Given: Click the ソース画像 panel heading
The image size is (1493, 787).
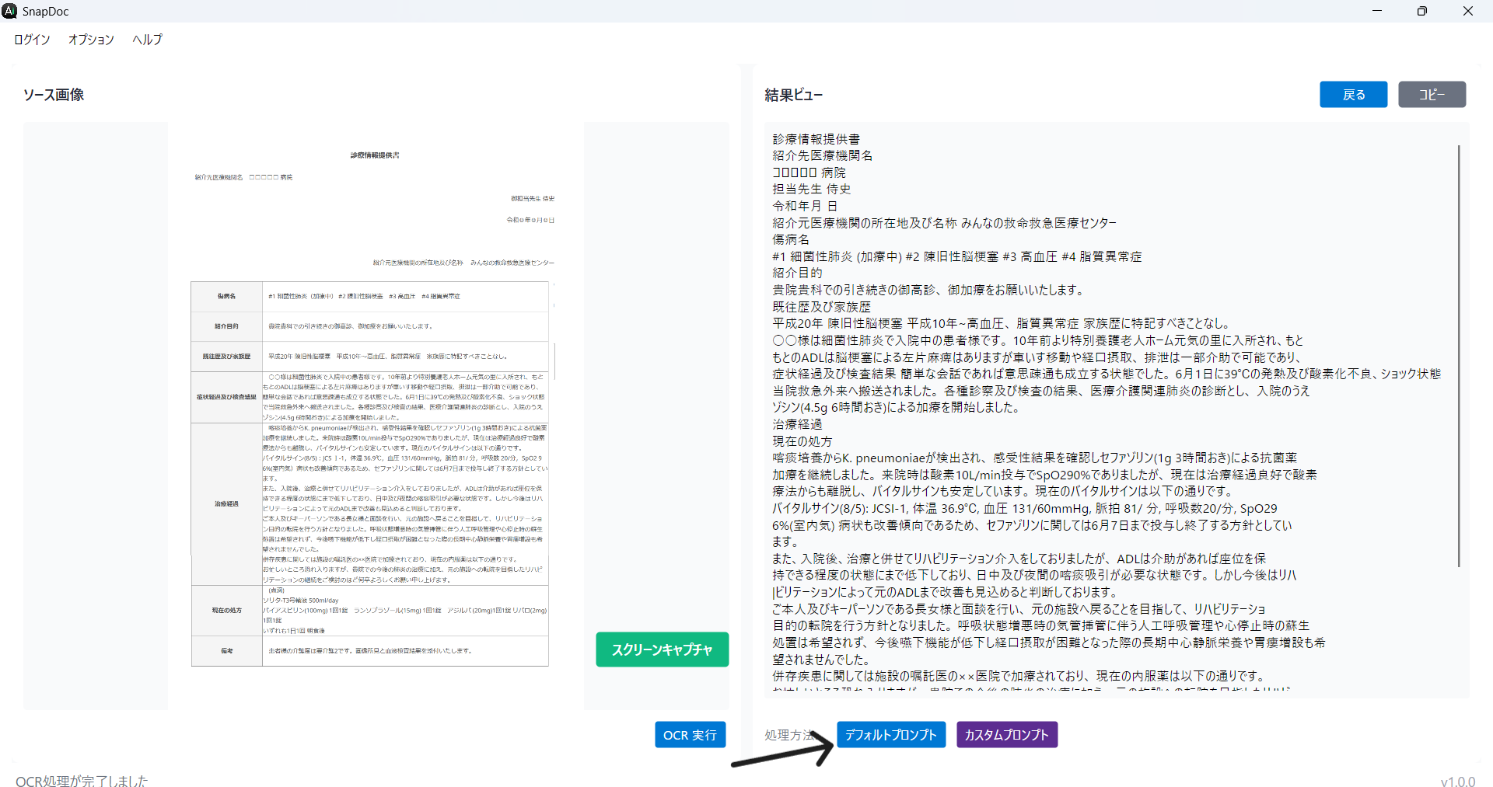Looking at the screenshot, I should click(54, 95).
